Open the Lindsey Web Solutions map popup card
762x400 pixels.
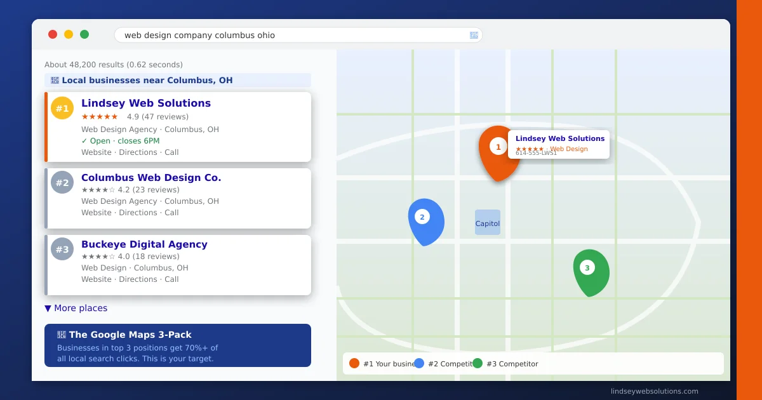click(x=559, y=145)
